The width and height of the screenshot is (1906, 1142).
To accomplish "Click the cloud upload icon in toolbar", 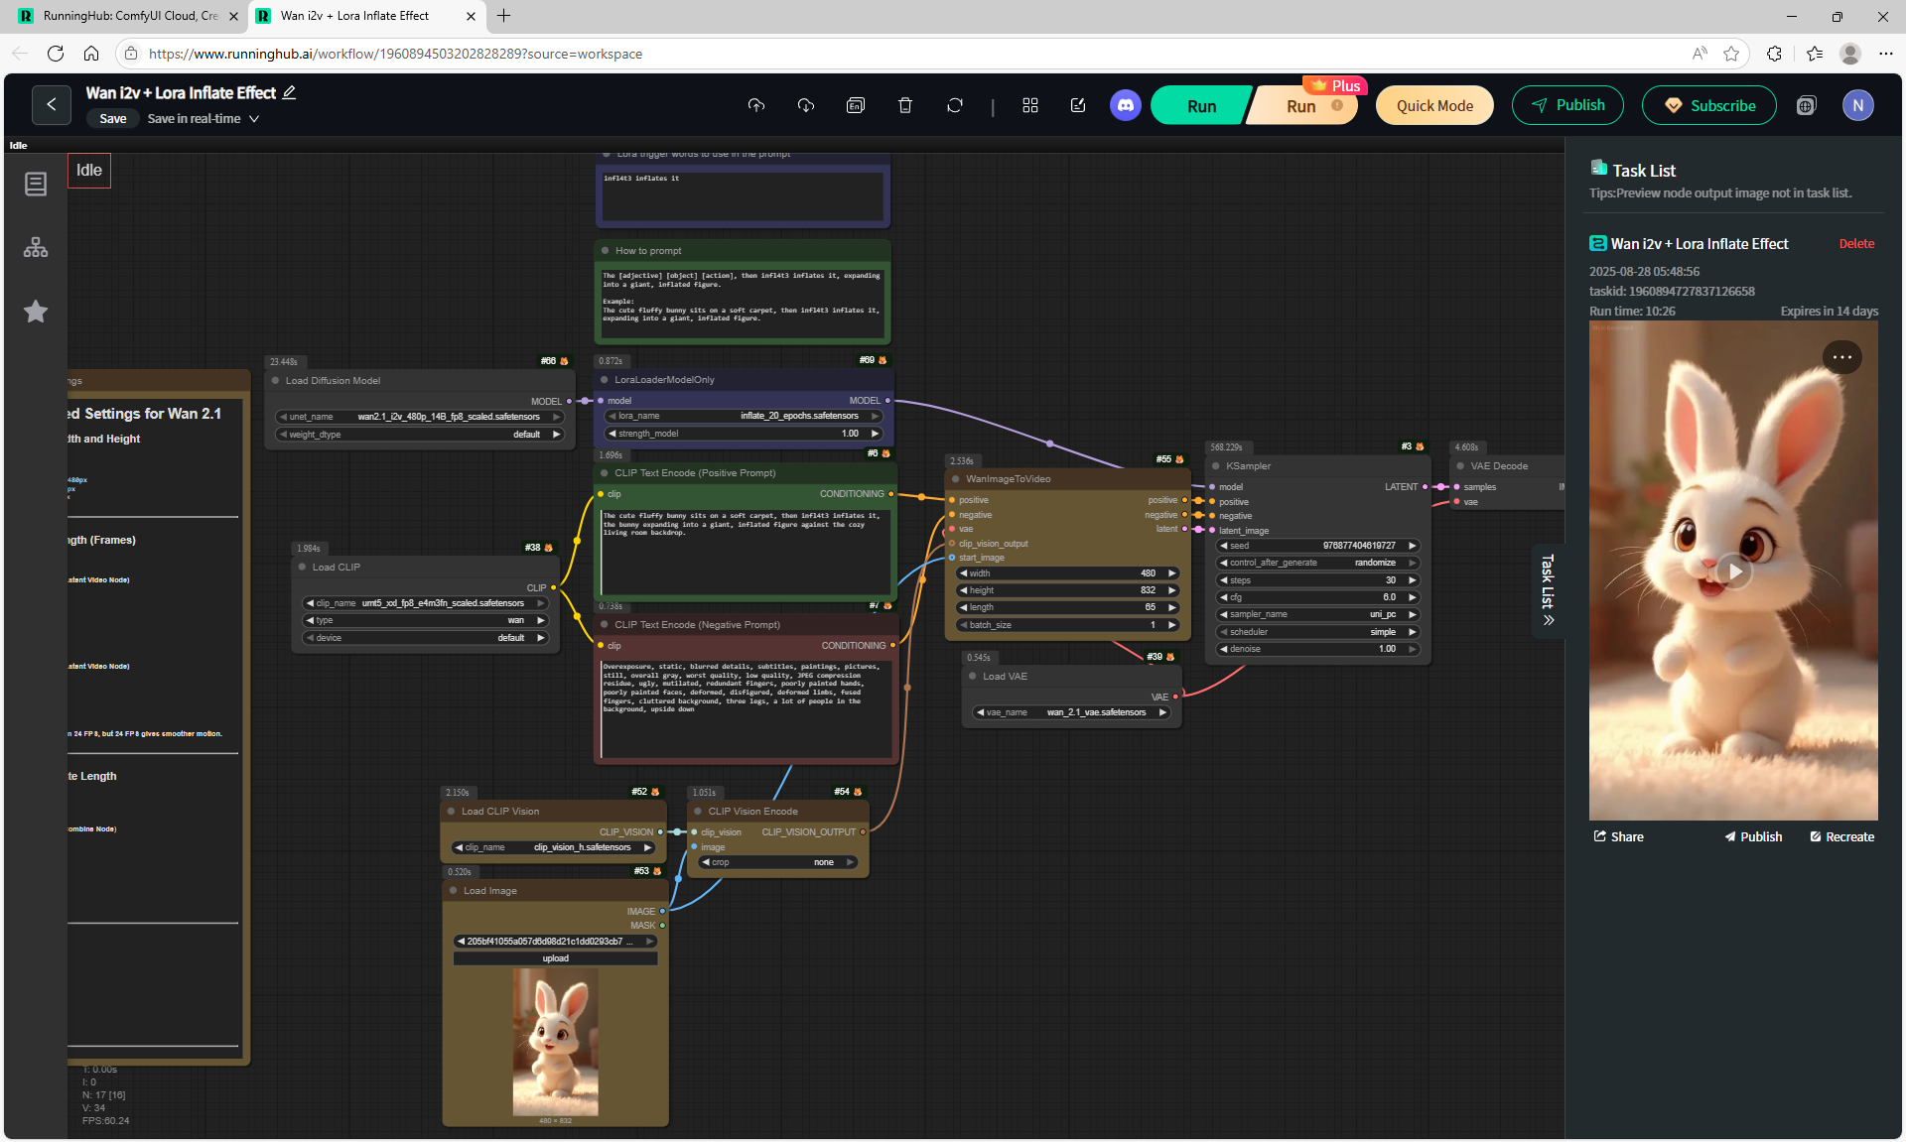I will pos(756,105).
